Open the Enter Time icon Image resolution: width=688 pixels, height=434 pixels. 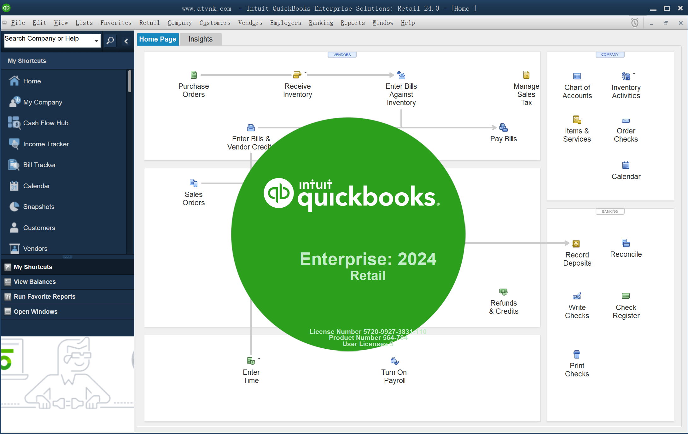251,361
